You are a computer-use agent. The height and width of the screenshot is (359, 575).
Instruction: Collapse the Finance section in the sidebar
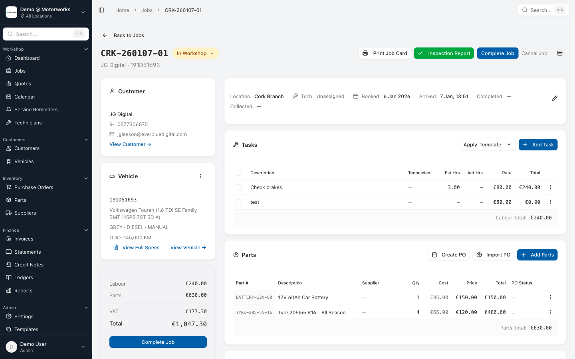coord(86,230)
